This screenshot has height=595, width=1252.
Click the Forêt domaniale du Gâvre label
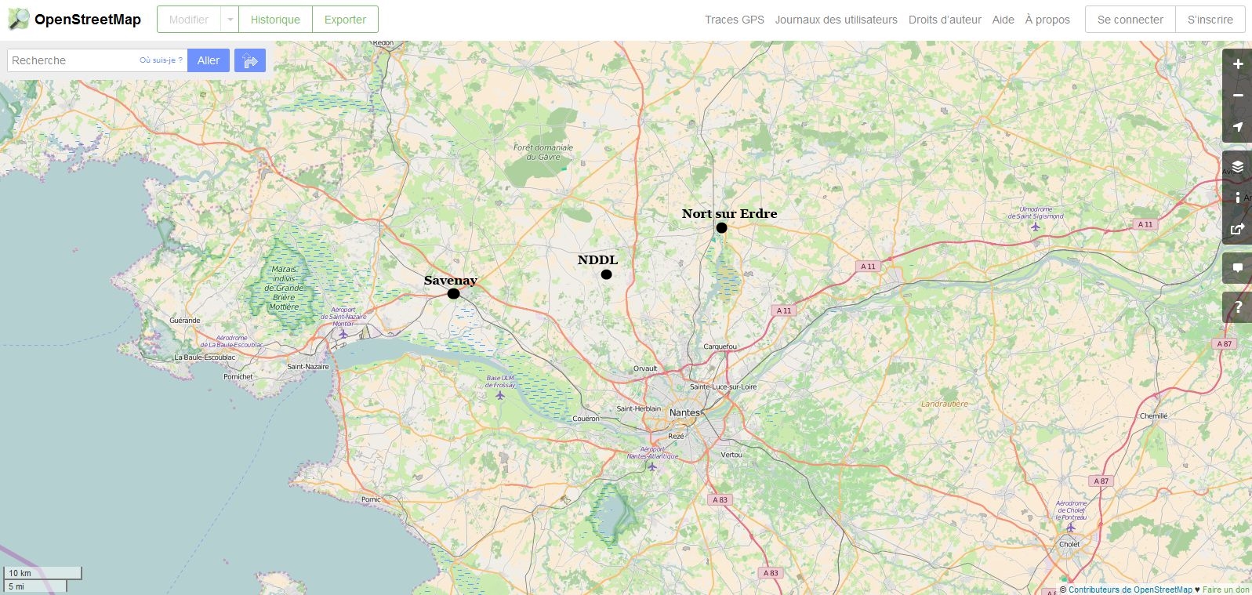[543, 152]
